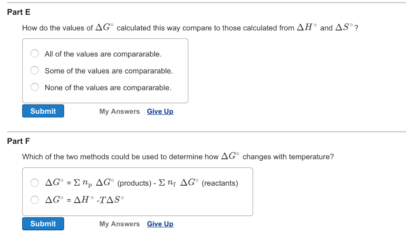View My Answers under Part F
The width and height of the screenshot is (406, 239).
119,224
